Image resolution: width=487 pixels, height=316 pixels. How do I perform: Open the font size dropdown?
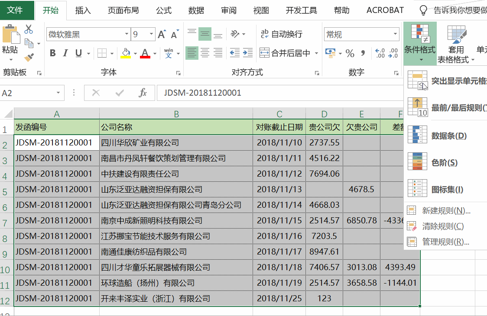151,34
